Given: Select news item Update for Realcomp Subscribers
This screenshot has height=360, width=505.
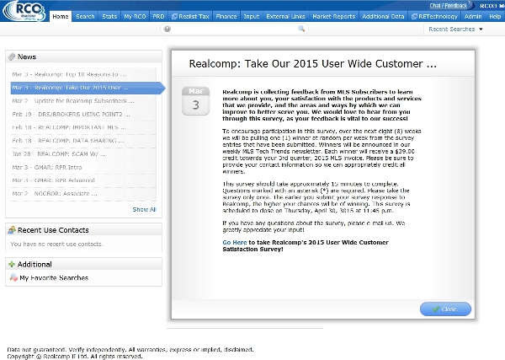Looking at the screenshot, I should tap(83, 101).
